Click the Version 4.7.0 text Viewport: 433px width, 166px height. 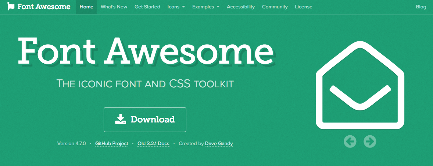72,143
